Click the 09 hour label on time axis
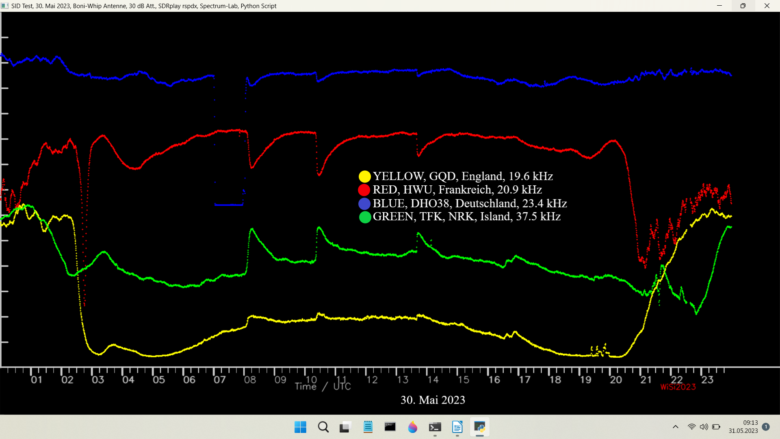Viewport: 780px width, 439px height. point(281,380)
